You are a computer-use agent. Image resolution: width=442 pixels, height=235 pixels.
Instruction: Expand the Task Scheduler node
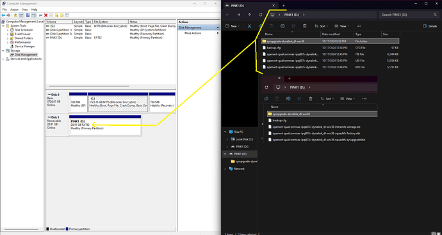click(x=8, y=30)
